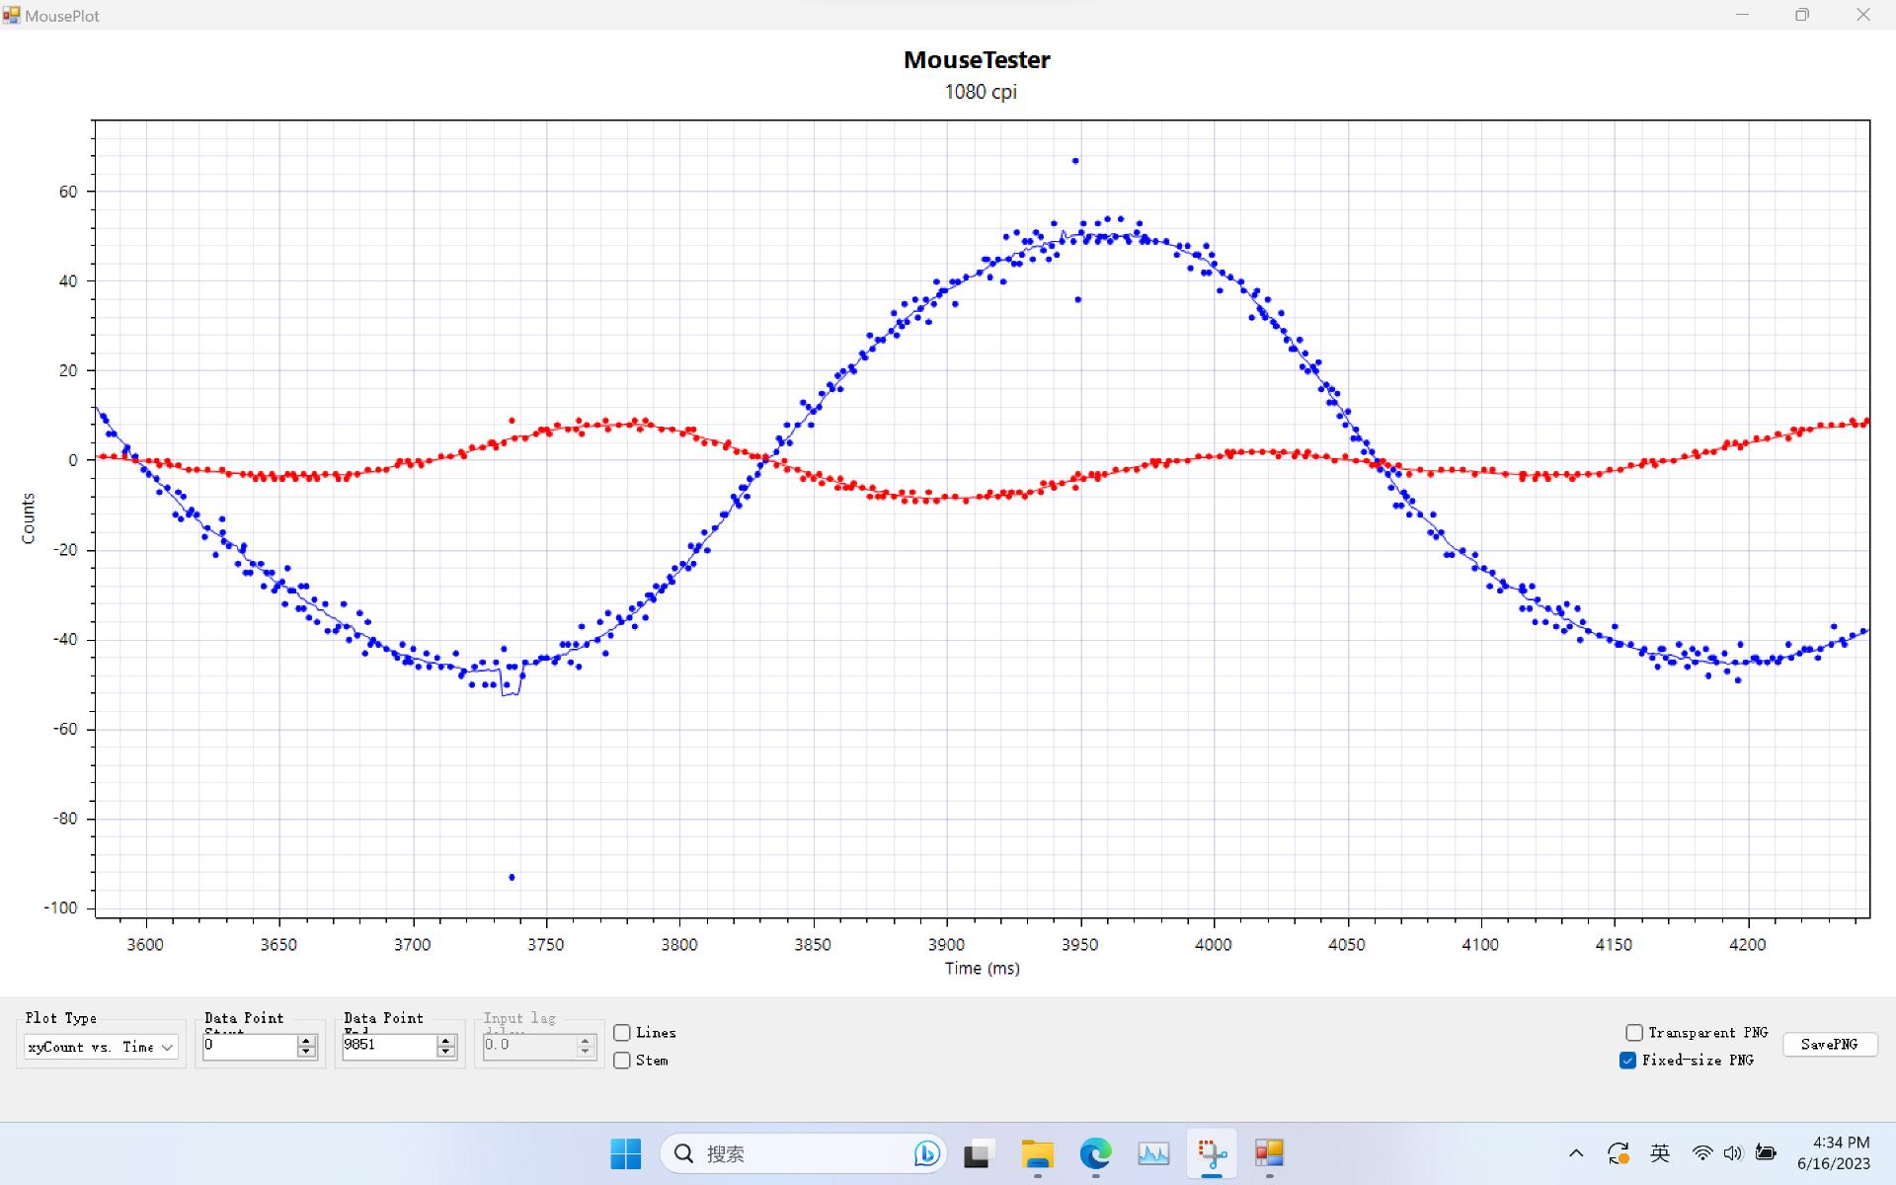The image size is (1896, 1185).
Task: Uncheck the Fixed-size PNG option
Action: [x=1628, y=1061]
